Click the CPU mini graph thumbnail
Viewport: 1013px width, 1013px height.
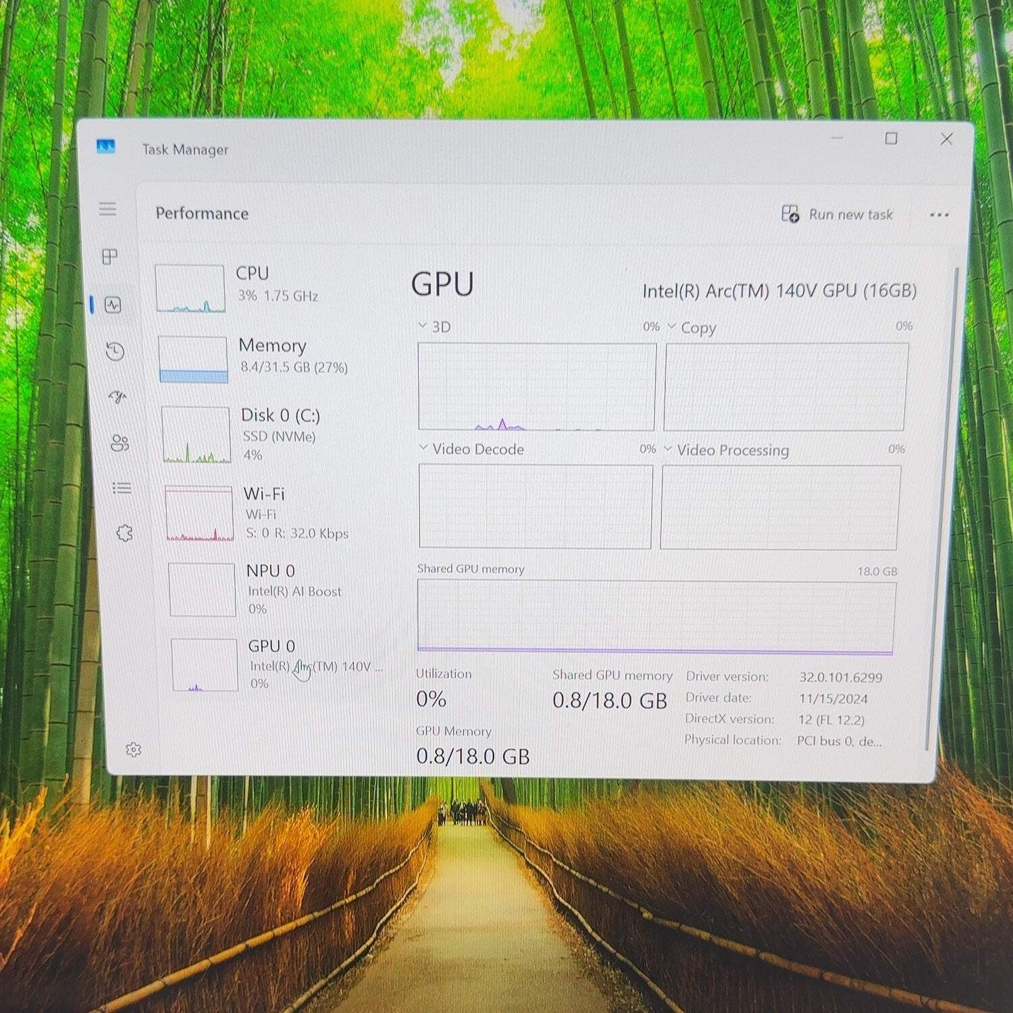(190, 288)
